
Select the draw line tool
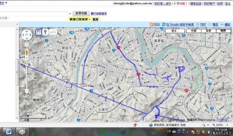point(52,32)
